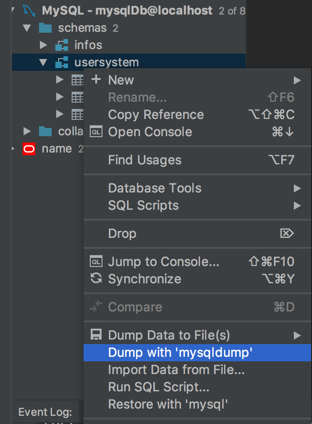Open the Event Log panel label
This screenshot has height=424, width=312.
(45, 412)
